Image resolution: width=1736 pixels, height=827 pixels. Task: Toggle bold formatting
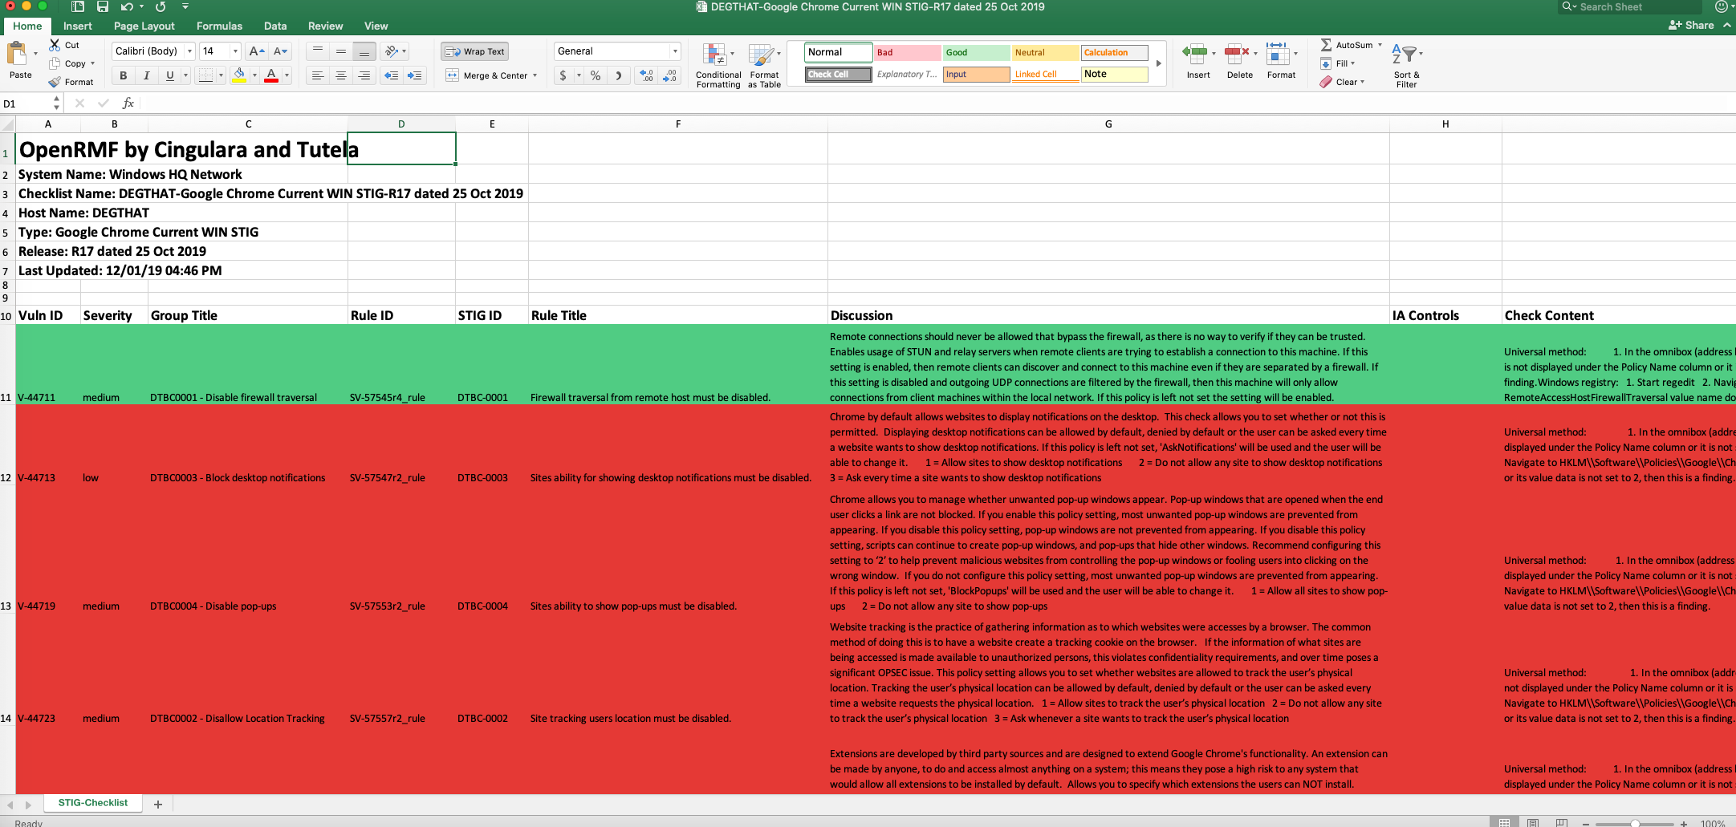pyautogui.click(x=123, y=75)
